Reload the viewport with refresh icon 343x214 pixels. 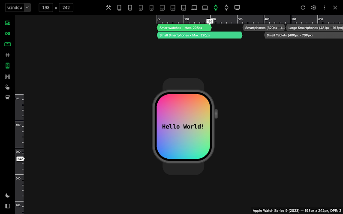click(x=303, y=8)
